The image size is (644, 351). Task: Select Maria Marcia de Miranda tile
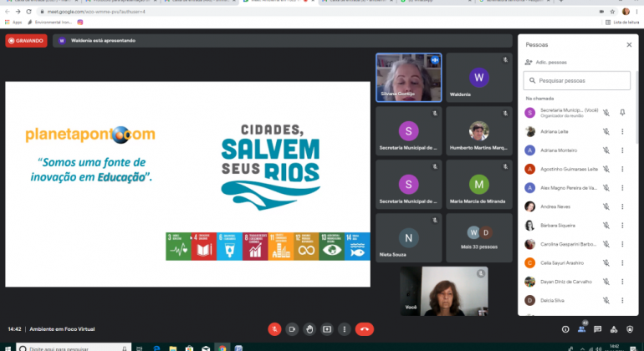[479, 185]
